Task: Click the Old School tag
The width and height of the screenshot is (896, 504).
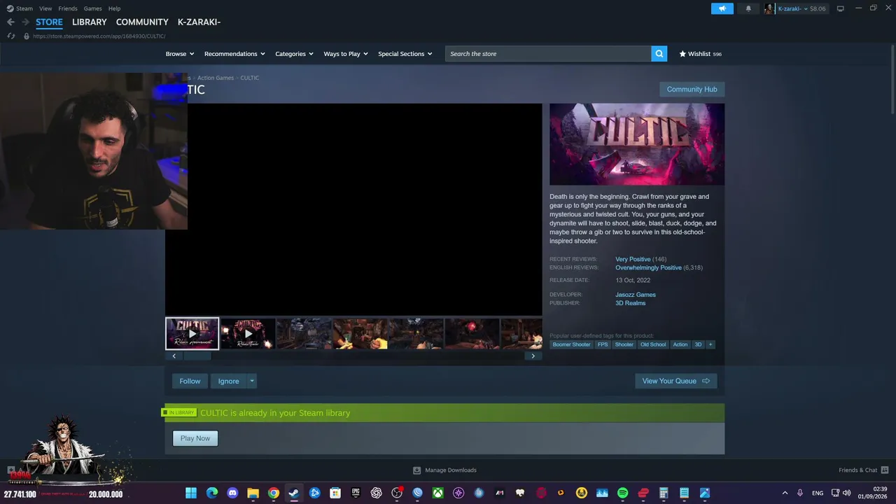Action: point(653,344)
